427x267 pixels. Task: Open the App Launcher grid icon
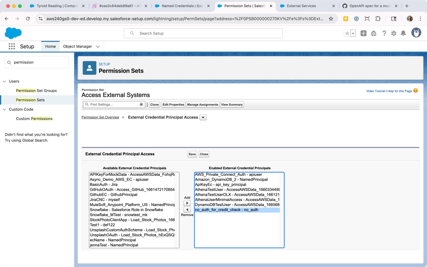click(x=12, y=46)
